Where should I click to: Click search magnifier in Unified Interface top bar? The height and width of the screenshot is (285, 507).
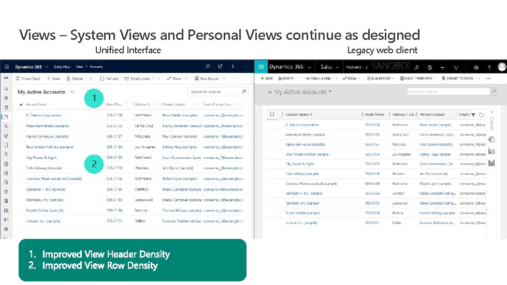pos(208,67)
